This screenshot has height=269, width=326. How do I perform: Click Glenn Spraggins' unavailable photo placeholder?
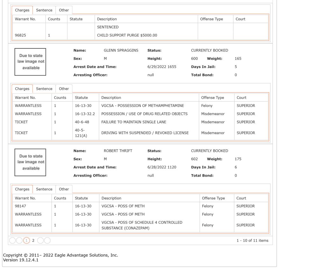click(30, 62)
